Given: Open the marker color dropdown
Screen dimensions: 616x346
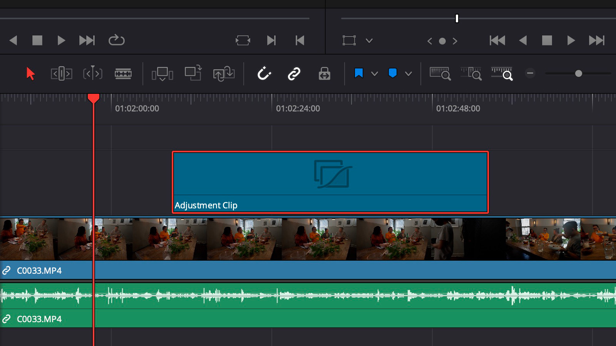Looking at the screenshot, I should pyautogui.click(x=408, y=73).
